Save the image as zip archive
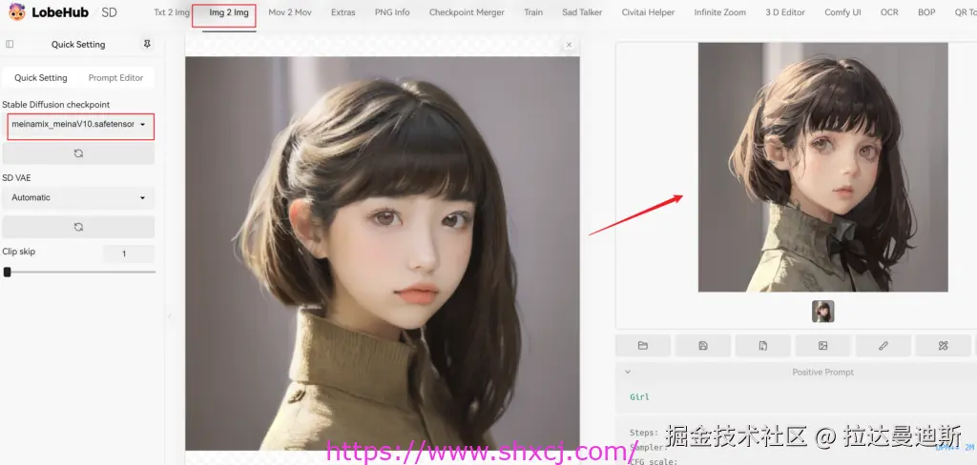 pos(762,346)
